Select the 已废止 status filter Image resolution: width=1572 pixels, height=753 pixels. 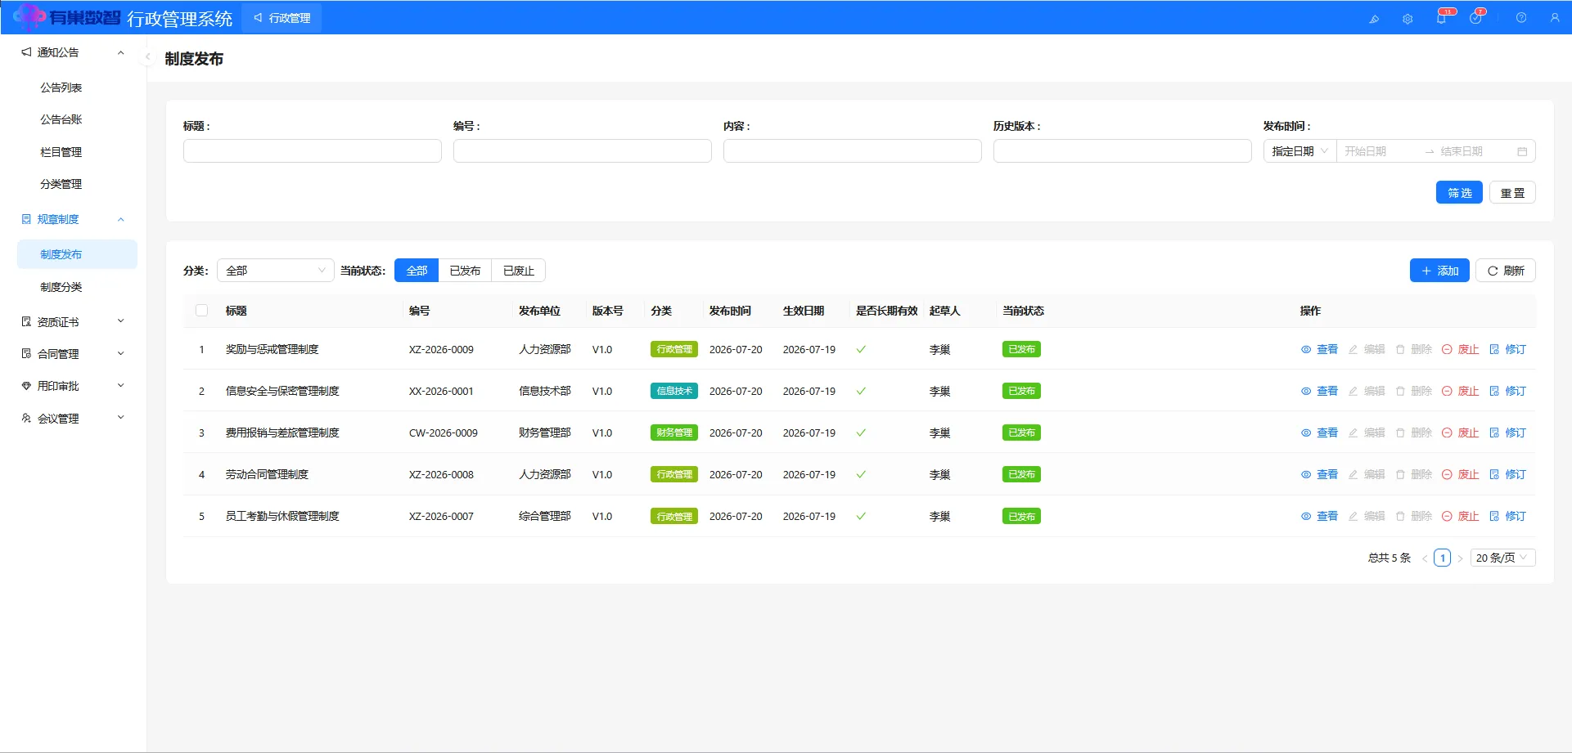tap(519, 271)
